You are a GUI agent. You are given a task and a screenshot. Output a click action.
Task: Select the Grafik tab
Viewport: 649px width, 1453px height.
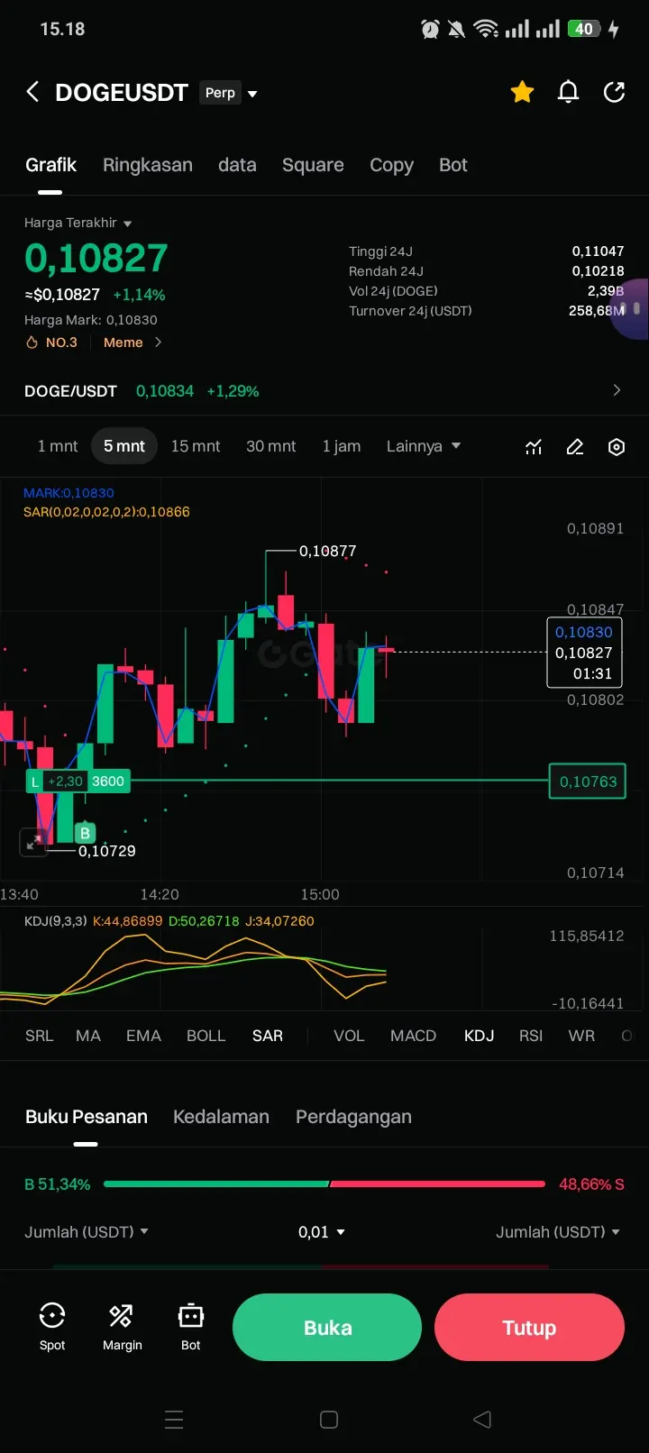pyautogui.click(x=50, y=165)
